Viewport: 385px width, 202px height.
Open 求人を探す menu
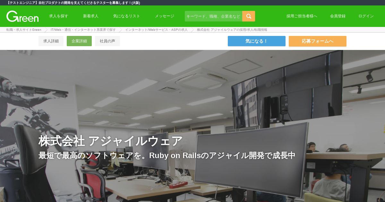[x=59, y=16]
